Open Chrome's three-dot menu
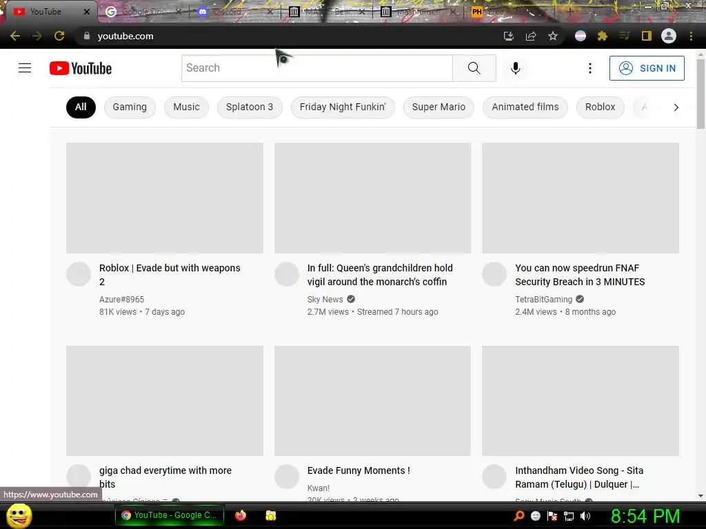This screenshot has width=706, height=529. (691, 36)
